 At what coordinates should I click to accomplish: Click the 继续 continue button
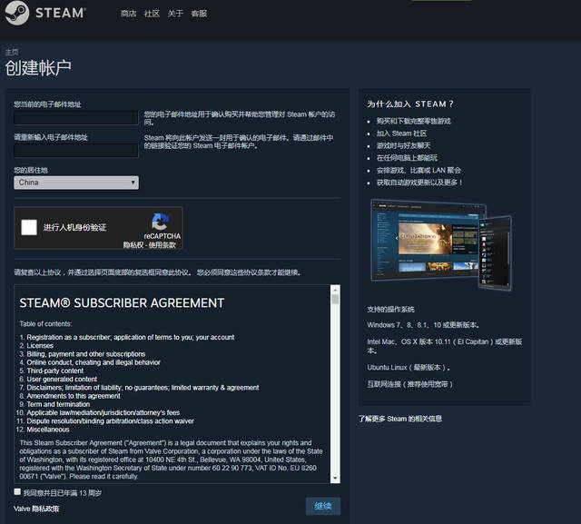[x=323, y=506]
